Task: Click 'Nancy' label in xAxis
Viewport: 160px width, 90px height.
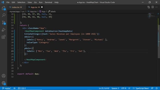Action: pyautogui.click(x=40, y=39)
